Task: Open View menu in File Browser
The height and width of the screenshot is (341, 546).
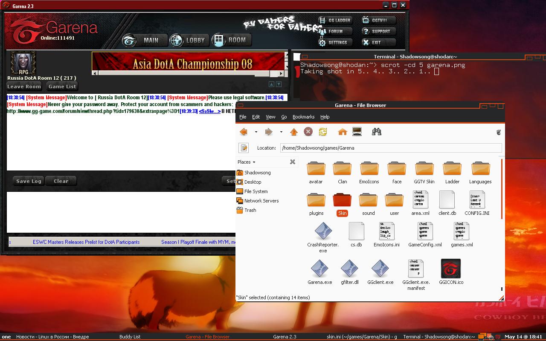Action: [x=270, y=117]
